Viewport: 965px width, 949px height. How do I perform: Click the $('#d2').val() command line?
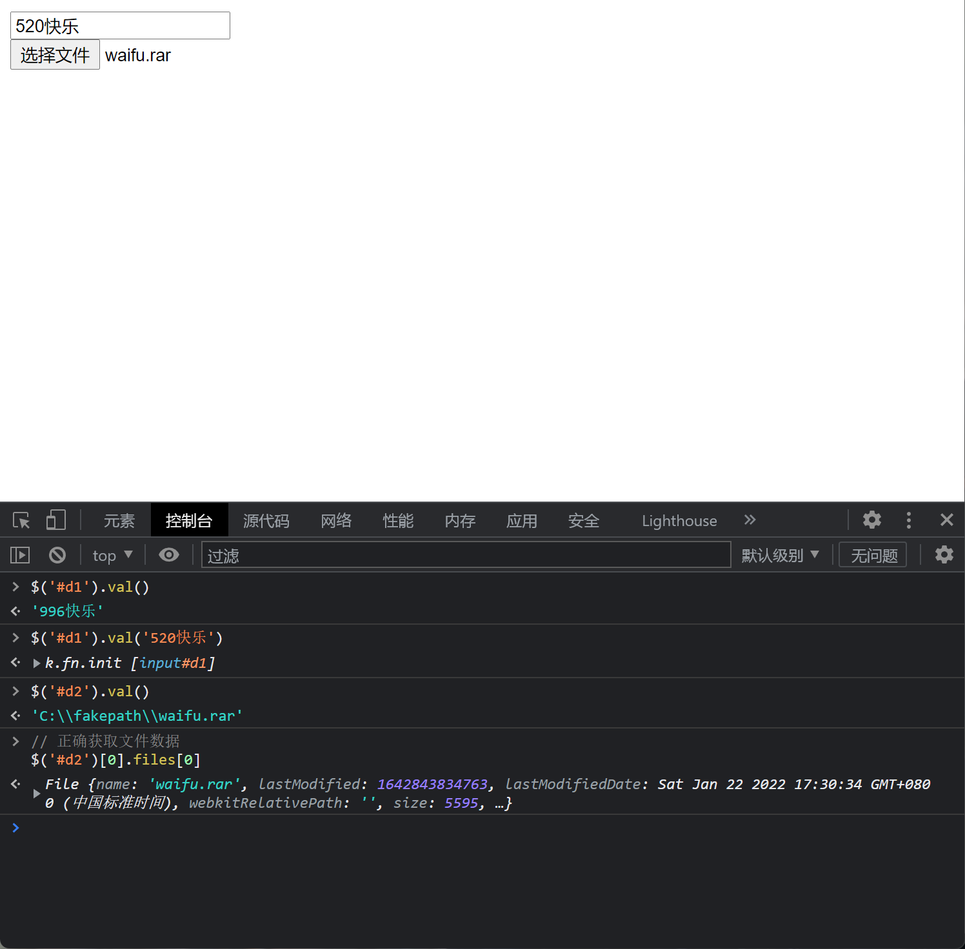pos(90,691)
